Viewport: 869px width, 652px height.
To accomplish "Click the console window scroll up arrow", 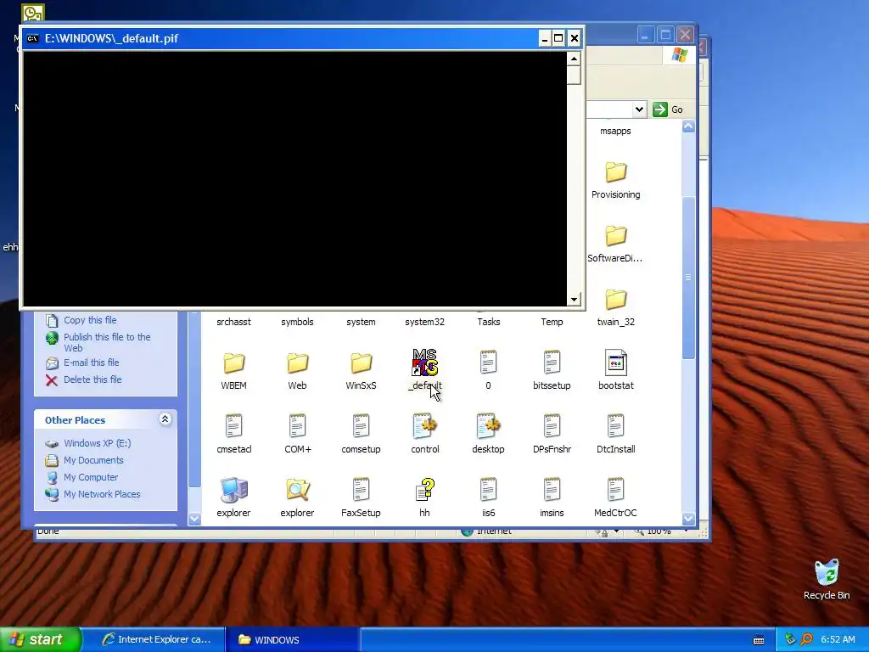I will pos(574,59).
